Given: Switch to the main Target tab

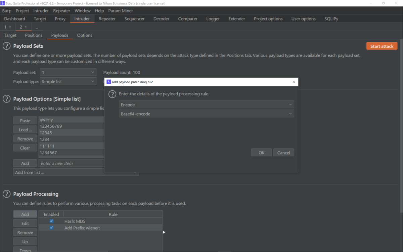Looking at the screenshot, I should coord(40,19).
